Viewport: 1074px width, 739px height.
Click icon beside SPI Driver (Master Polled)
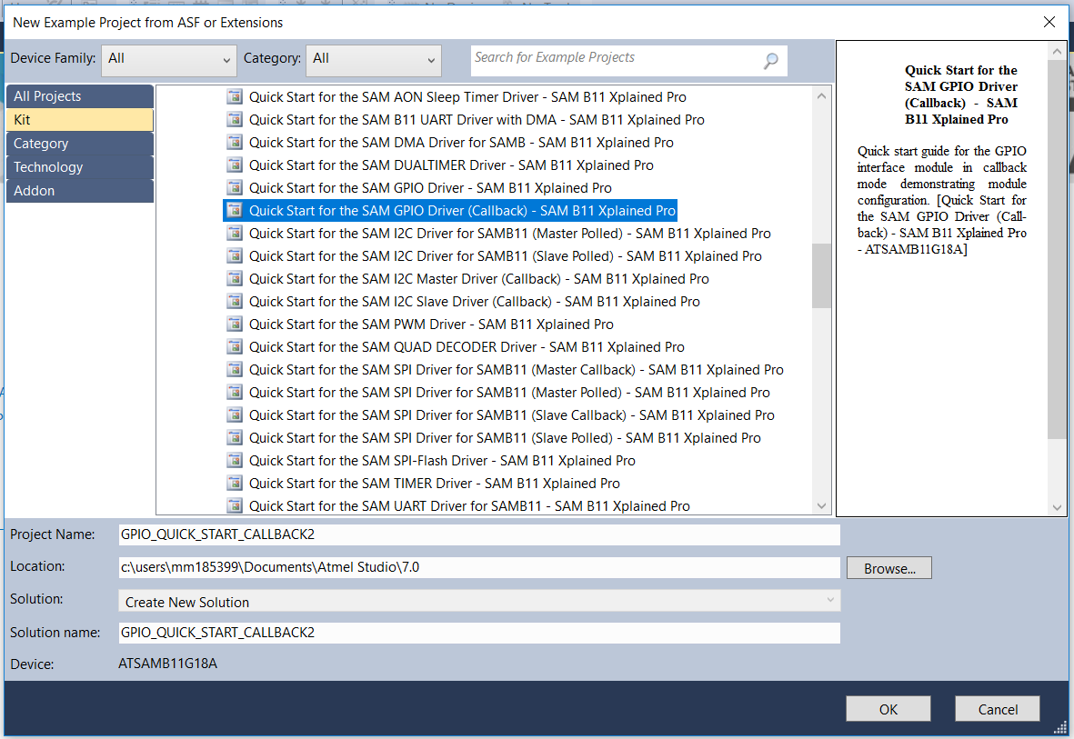[235, 392]
